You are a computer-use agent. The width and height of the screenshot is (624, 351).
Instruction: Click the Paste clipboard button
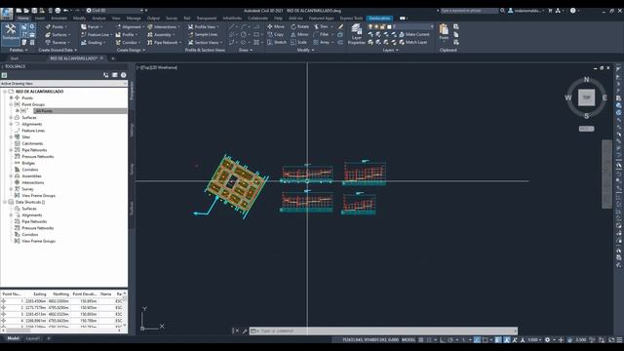point(444,31)
